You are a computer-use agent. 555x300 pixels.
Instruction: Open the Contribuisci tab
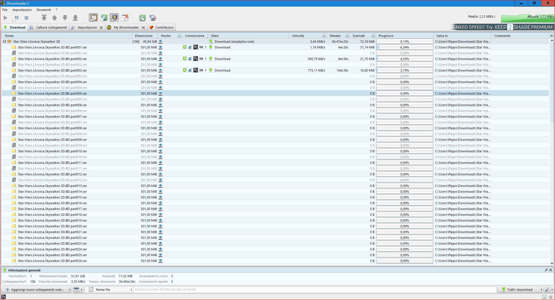pos(161,27)
